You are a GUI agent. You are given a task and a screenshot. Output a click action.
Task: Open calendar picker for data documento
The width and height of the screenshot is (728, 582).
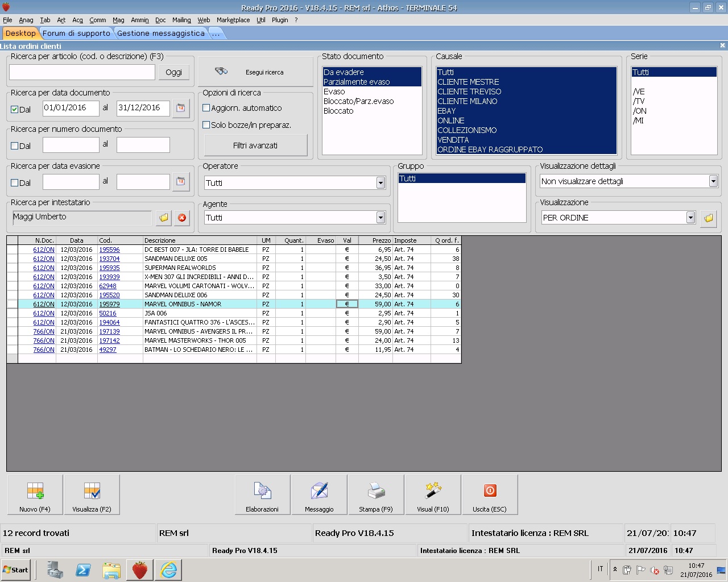point(181,108)
